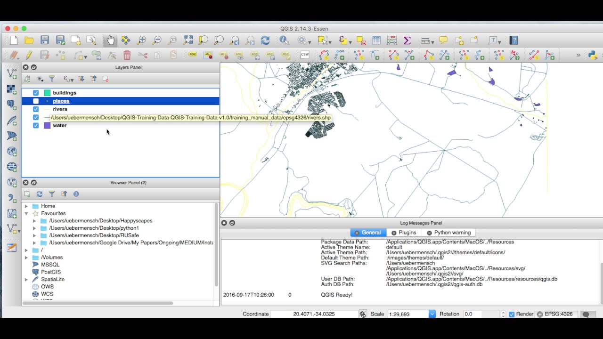
Task: Close the Plugins tab with its x icon
Action: point(394,233)
